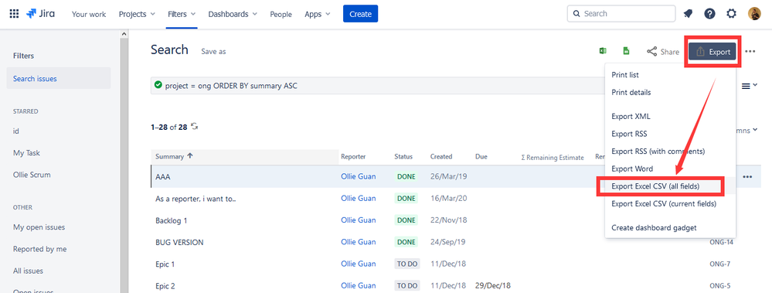Viewport: 772px width, 293px height.
Task: Click Ollie Guan reporter in AAA row
Action: 359,177
